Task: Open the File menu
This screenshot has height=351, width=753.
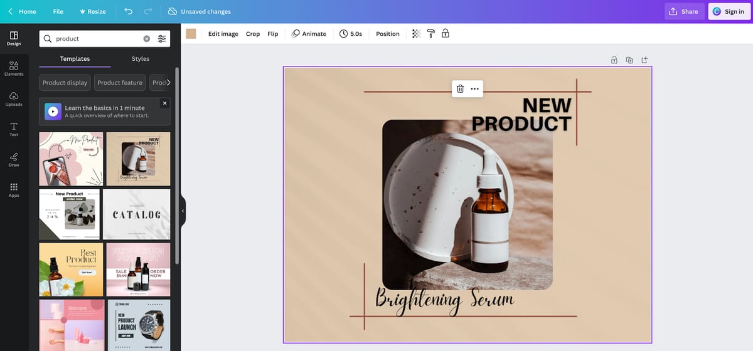Action: (58, 11)
